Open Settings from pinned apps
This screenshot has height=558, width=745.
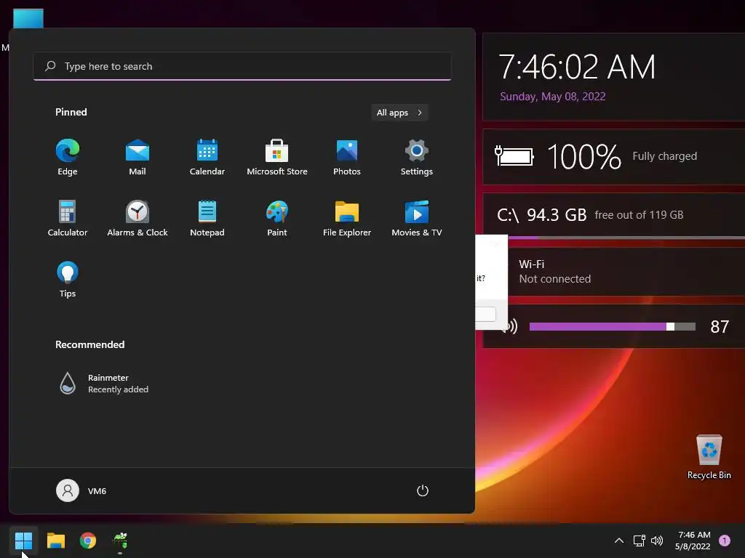coord(417,157)
